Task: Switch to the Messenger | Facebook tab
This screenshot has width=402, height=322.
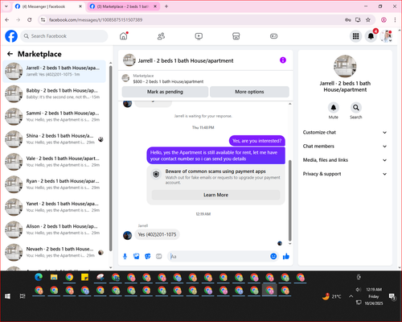Action: 48,6
